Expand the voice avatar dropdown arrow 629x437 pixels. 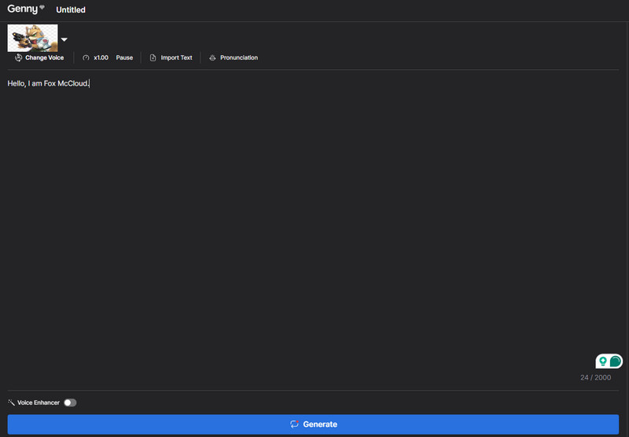tap(64, 39)
